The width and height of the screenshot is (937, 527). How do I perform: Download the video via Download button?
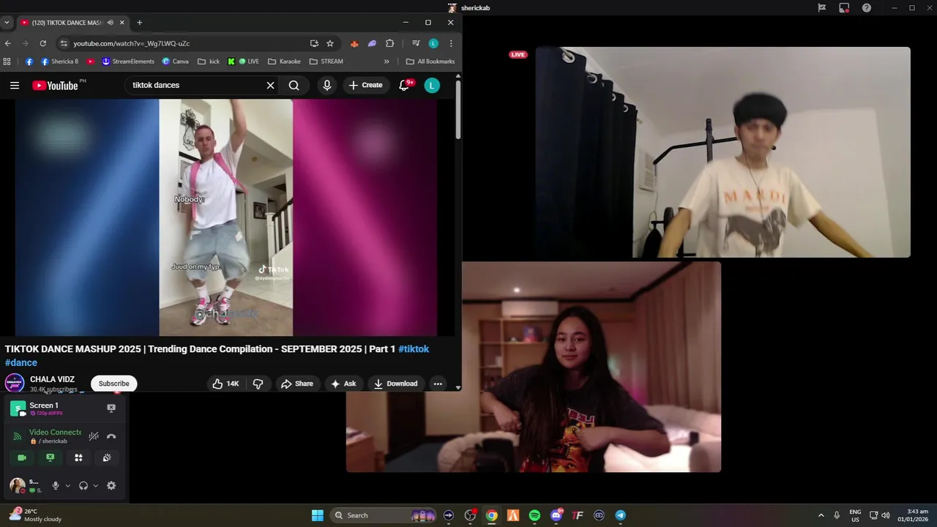tap(395, 384)
